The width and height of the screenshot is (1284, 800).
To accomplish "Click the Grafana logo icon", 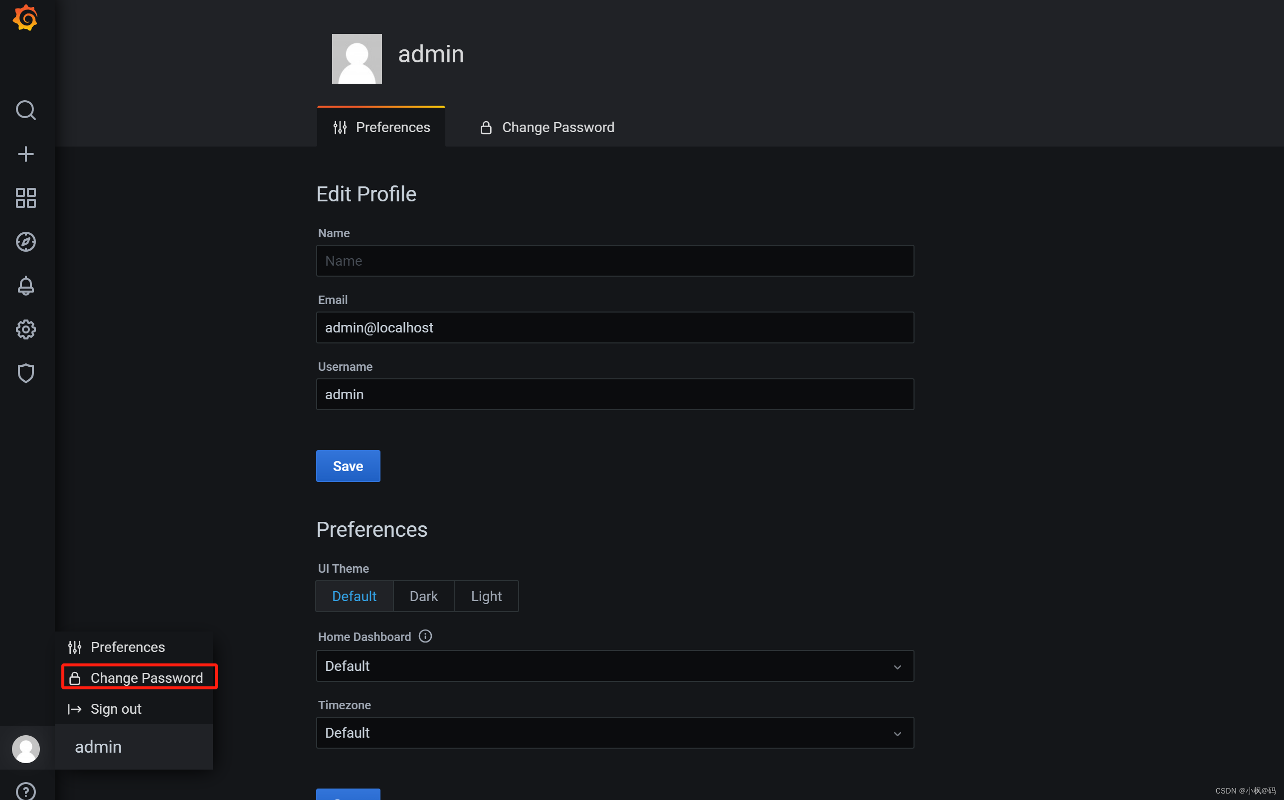I will pos(25,18).
